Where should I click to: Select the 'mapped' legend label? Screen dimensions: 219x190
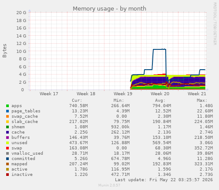[x=19, y=164]
